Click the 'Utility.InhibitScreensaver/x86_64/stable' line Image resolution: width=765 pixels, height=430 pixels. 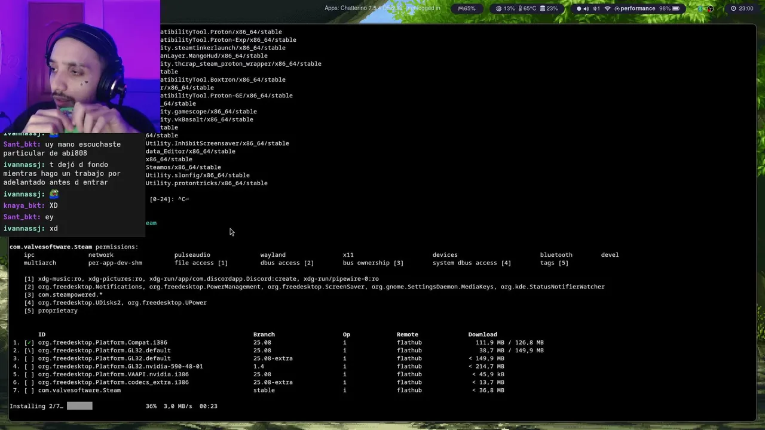pos(218,143)
